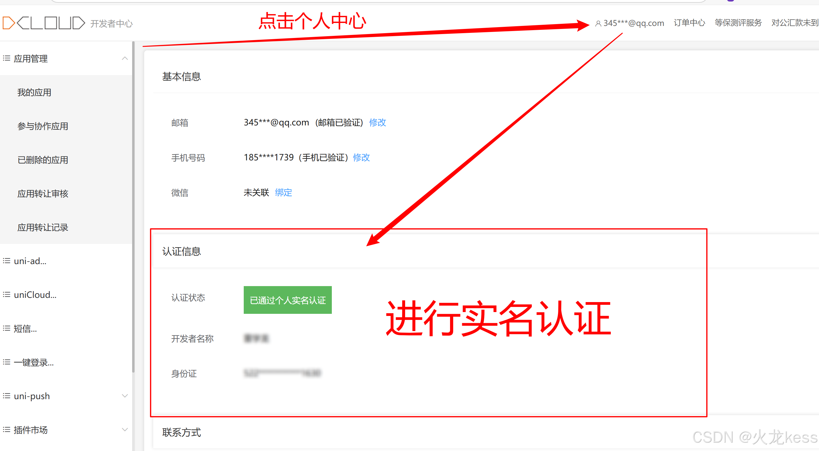Click 绑定 link for WeChat
This screenshot has height=451, width=819.
tap(283, 193)
